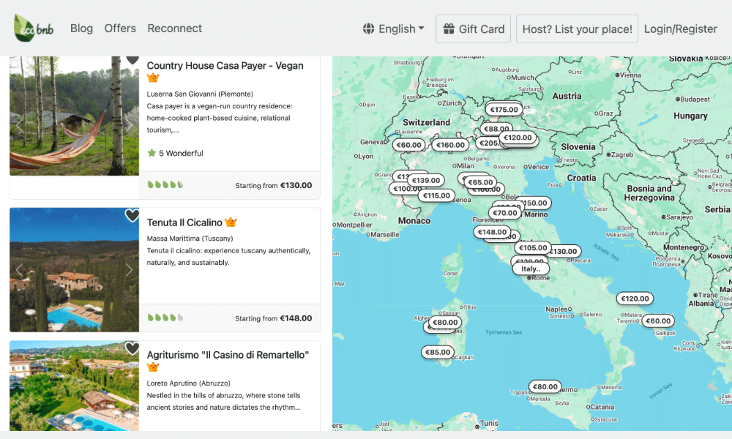Click the gift icon in Gift Card button

[x=449, y=29]
